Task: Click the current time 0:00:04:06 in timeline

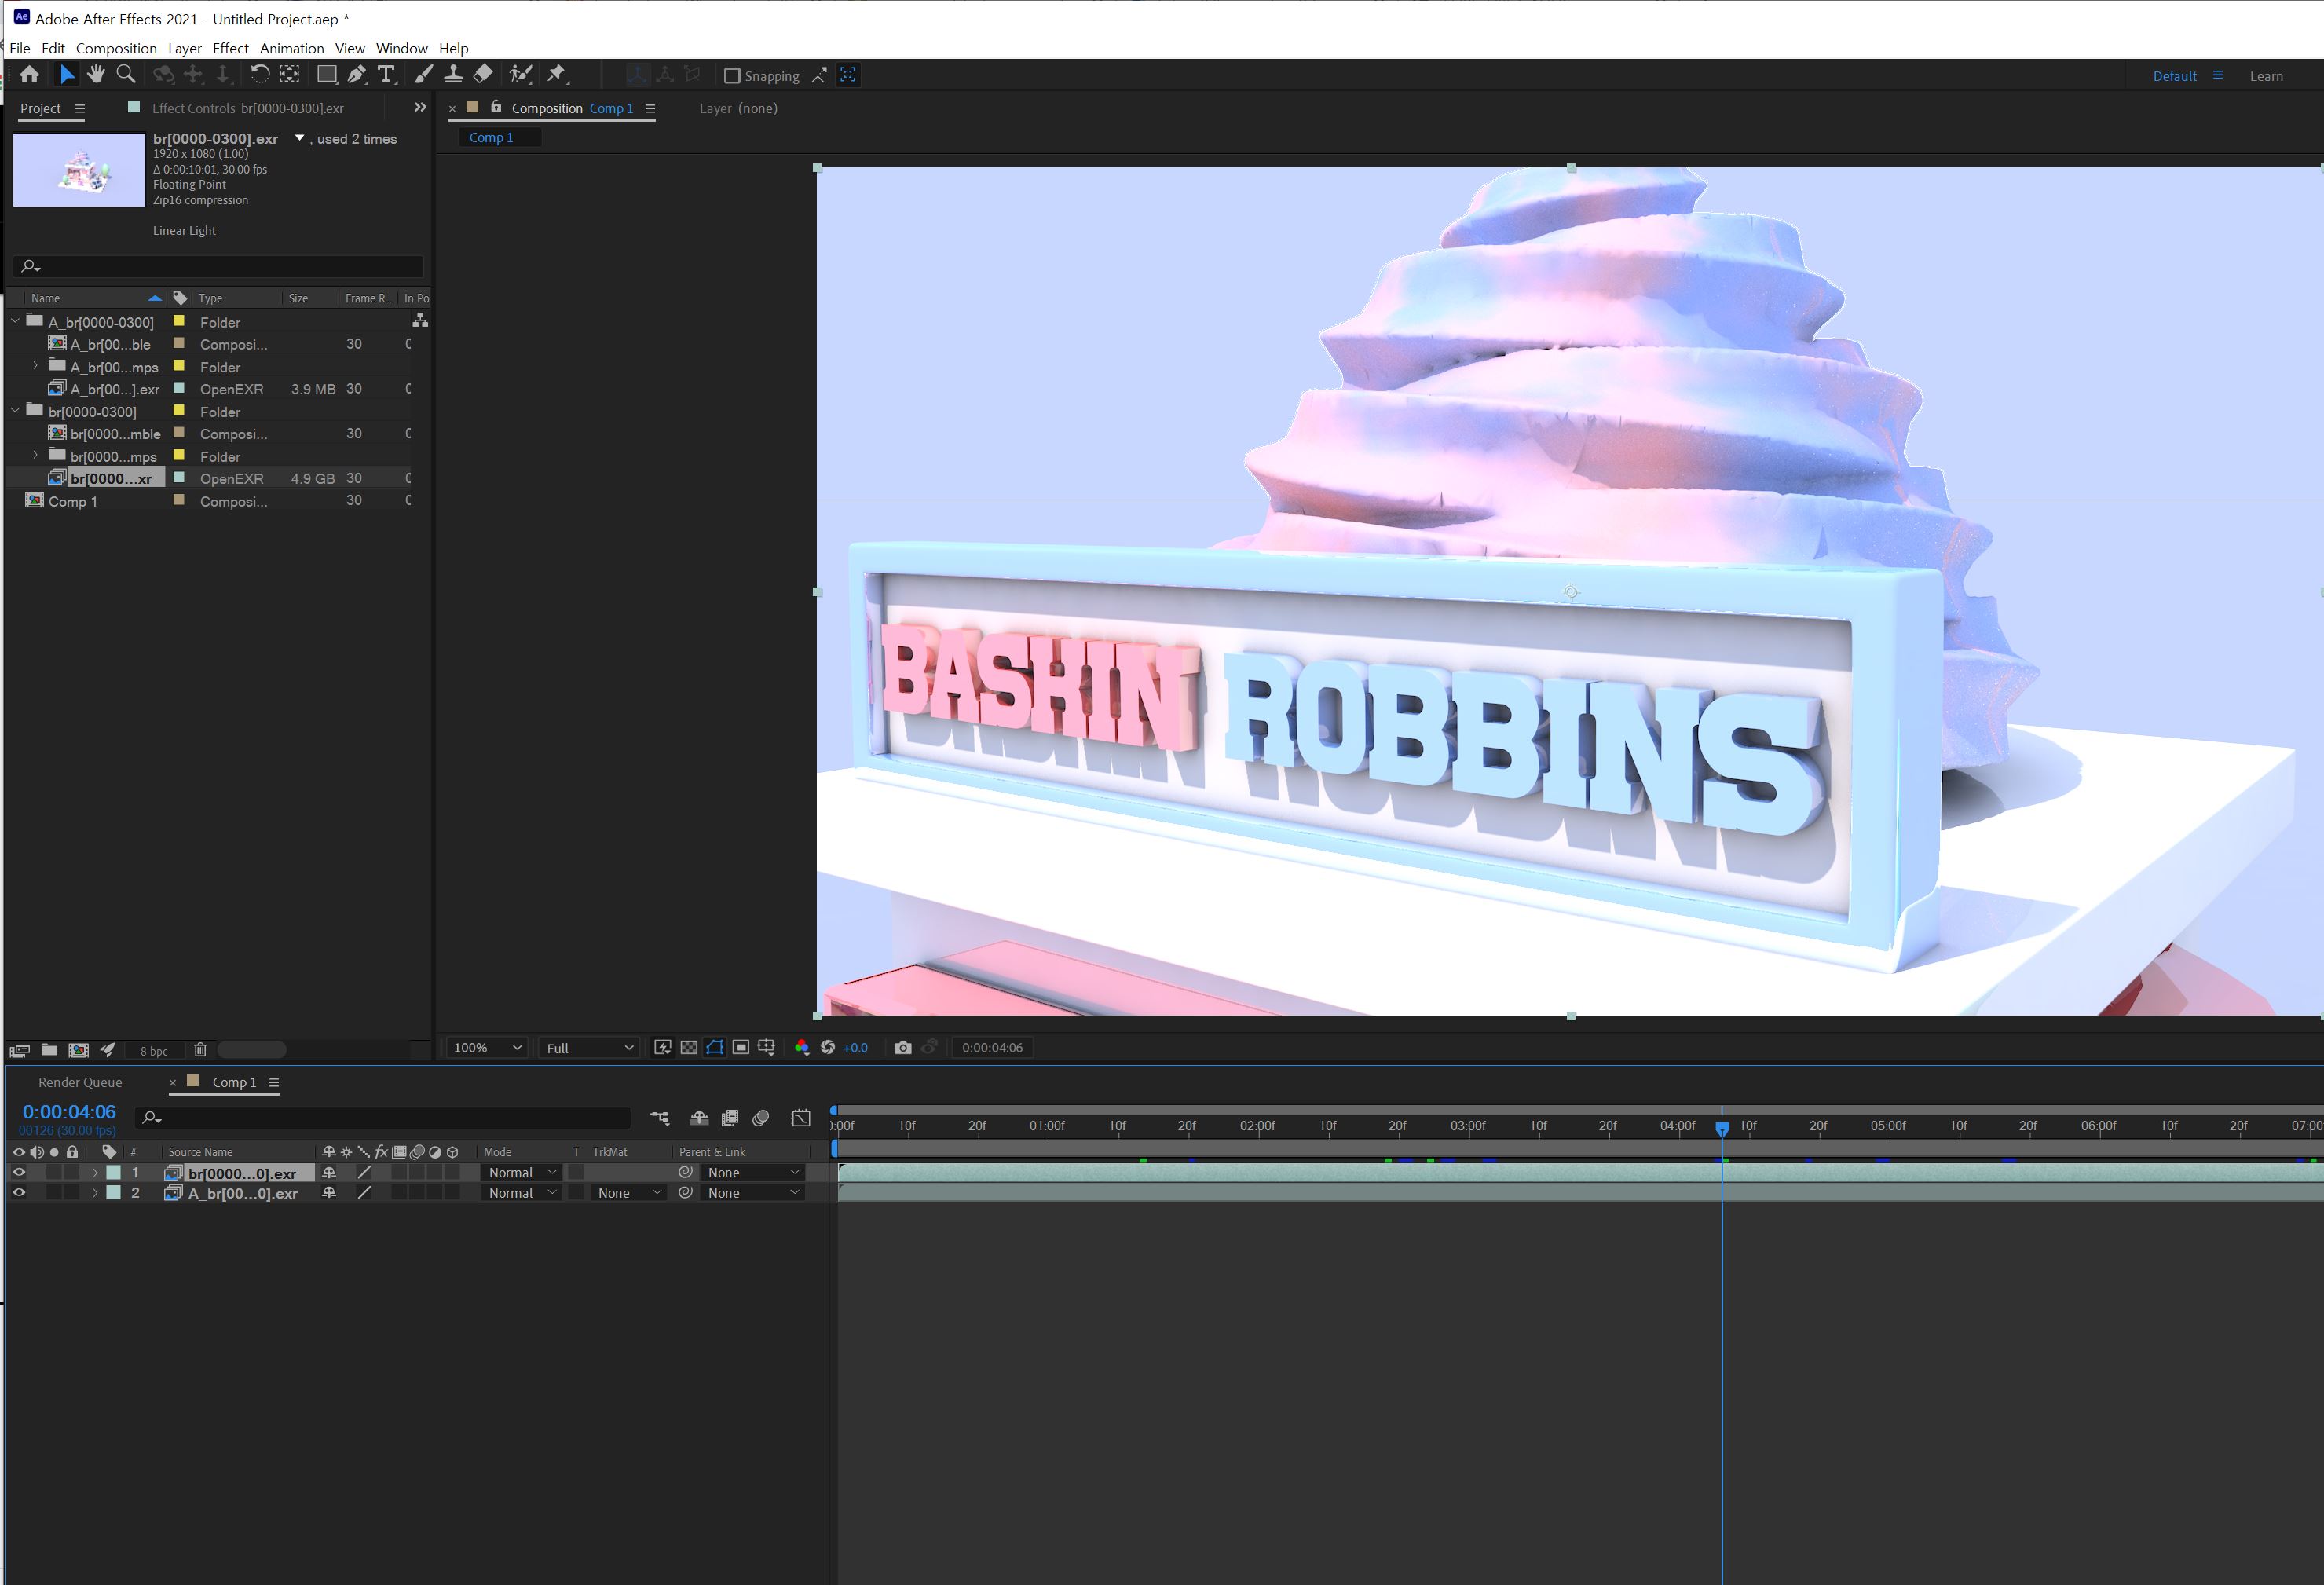Action: click(x=69, y=1112)
